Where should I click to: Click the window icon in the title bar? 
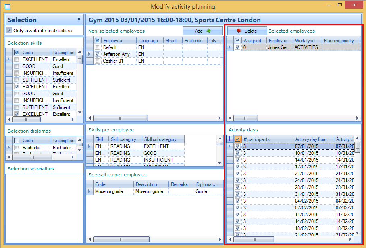tap(7, 6)
